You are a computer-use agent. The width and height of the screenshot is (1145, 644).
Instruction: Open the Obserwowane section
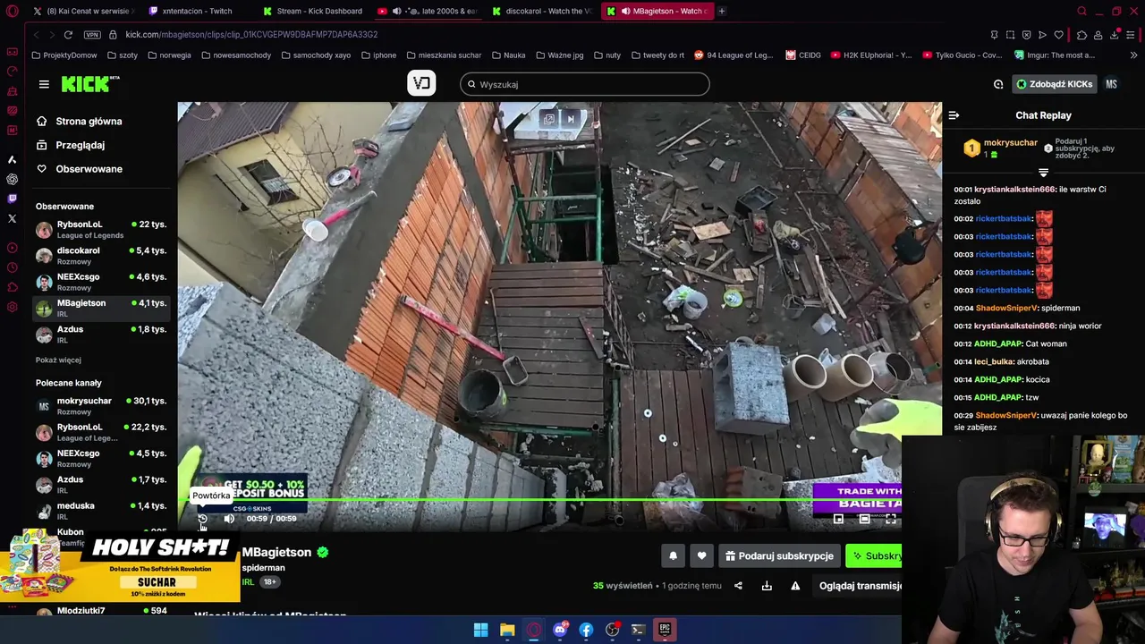[89, 168]
